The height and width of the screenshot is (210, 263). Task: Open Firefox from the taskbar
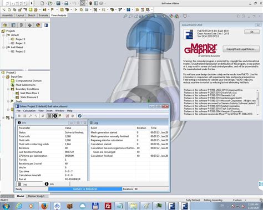point(44,206)
